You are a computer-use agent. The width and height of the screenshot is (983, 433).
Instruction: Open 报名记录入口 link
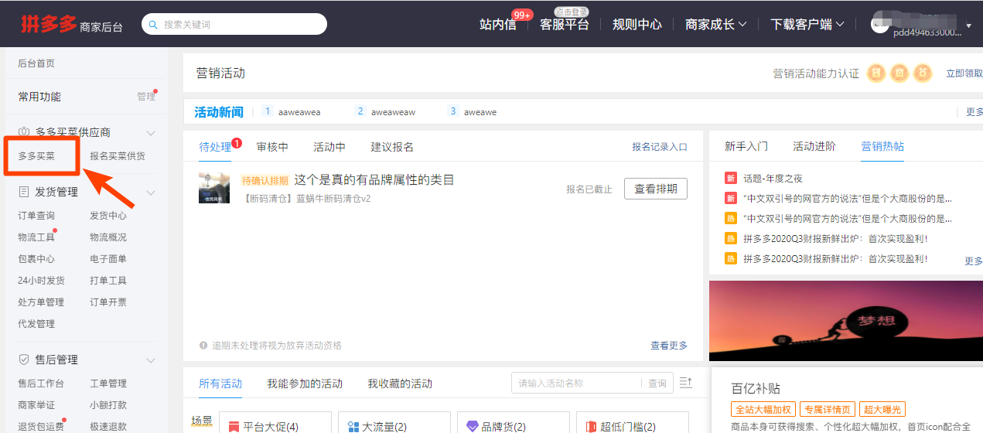(x=660, y=147)
